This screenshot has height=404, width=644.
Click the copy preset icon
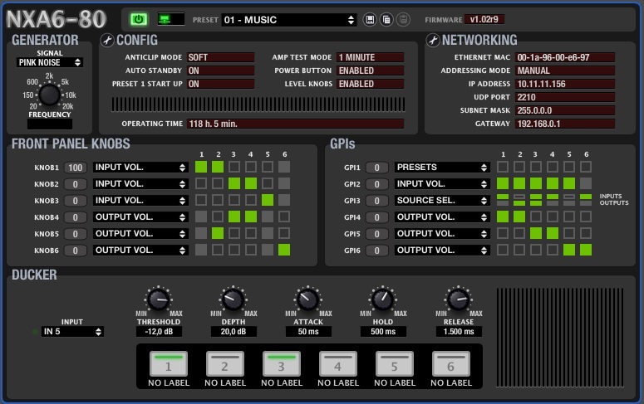tap(386, 19)
